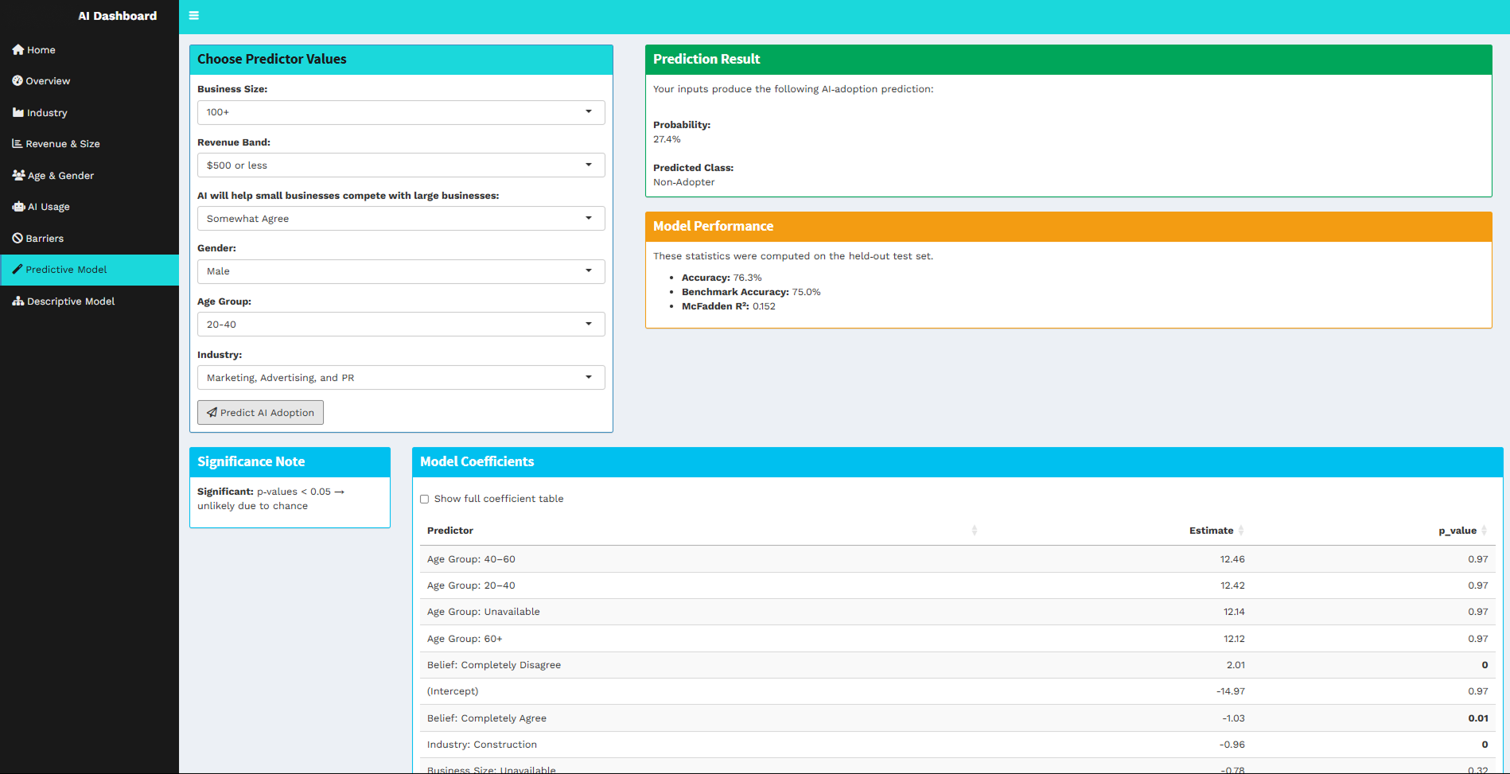Click the Age & Gender people icon
1510x774 pixels.
coord(18,175)
